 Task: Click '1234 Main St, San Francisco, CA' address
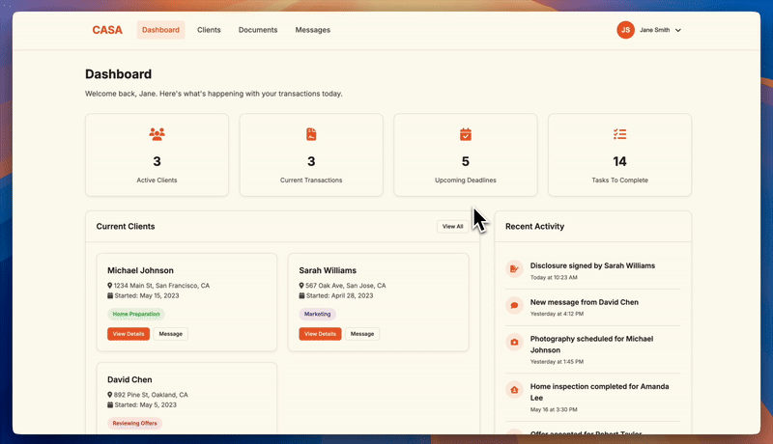[161, 286]
